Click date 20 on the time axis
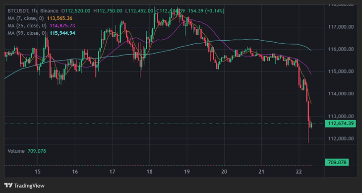The image size is (362, 193). pyautogui.click(x=224, y=172)
